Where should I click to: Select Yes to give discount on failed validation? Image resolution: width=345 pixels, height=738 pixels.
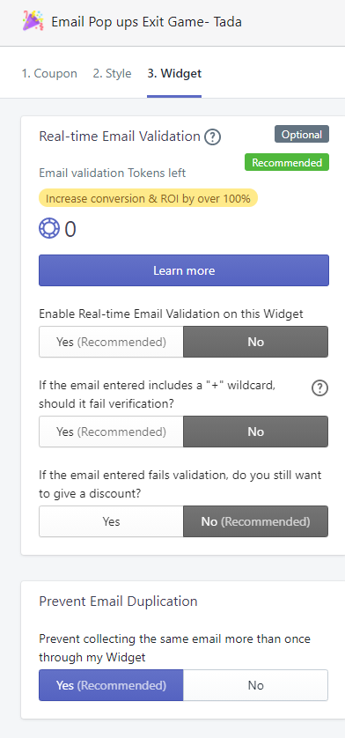click(x=111, y=521)
